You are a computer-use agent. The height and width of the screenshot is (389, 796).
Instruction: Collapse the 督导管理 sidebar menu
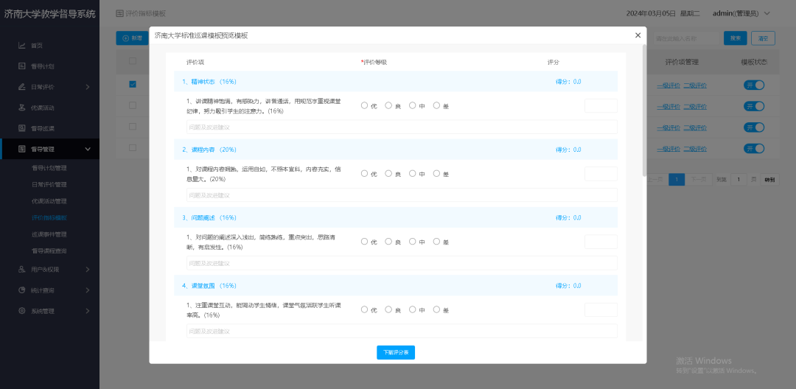(87, 149)
